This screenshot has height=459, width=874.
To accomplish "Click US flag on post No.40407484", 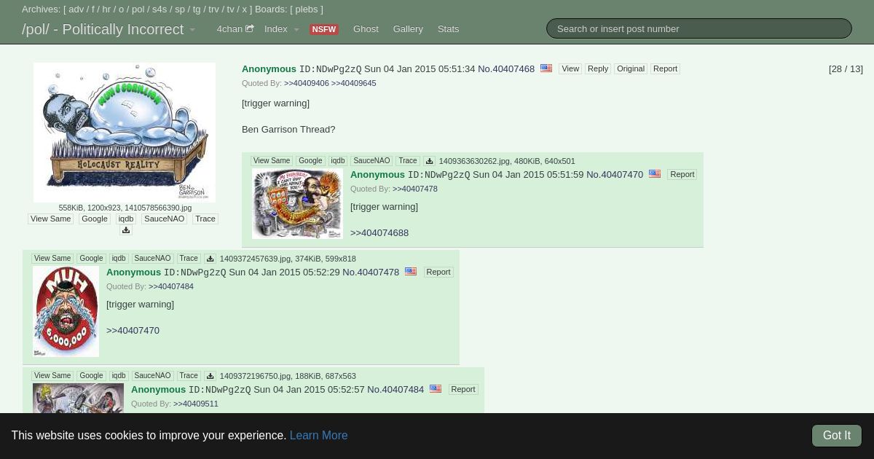I will 436,389.
